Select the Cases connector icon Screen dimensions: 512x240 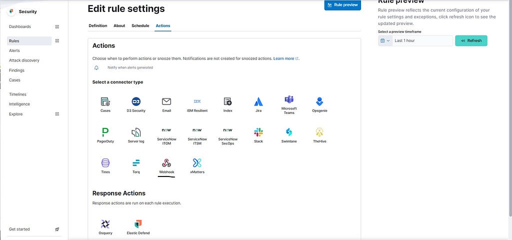click(105, 102)
